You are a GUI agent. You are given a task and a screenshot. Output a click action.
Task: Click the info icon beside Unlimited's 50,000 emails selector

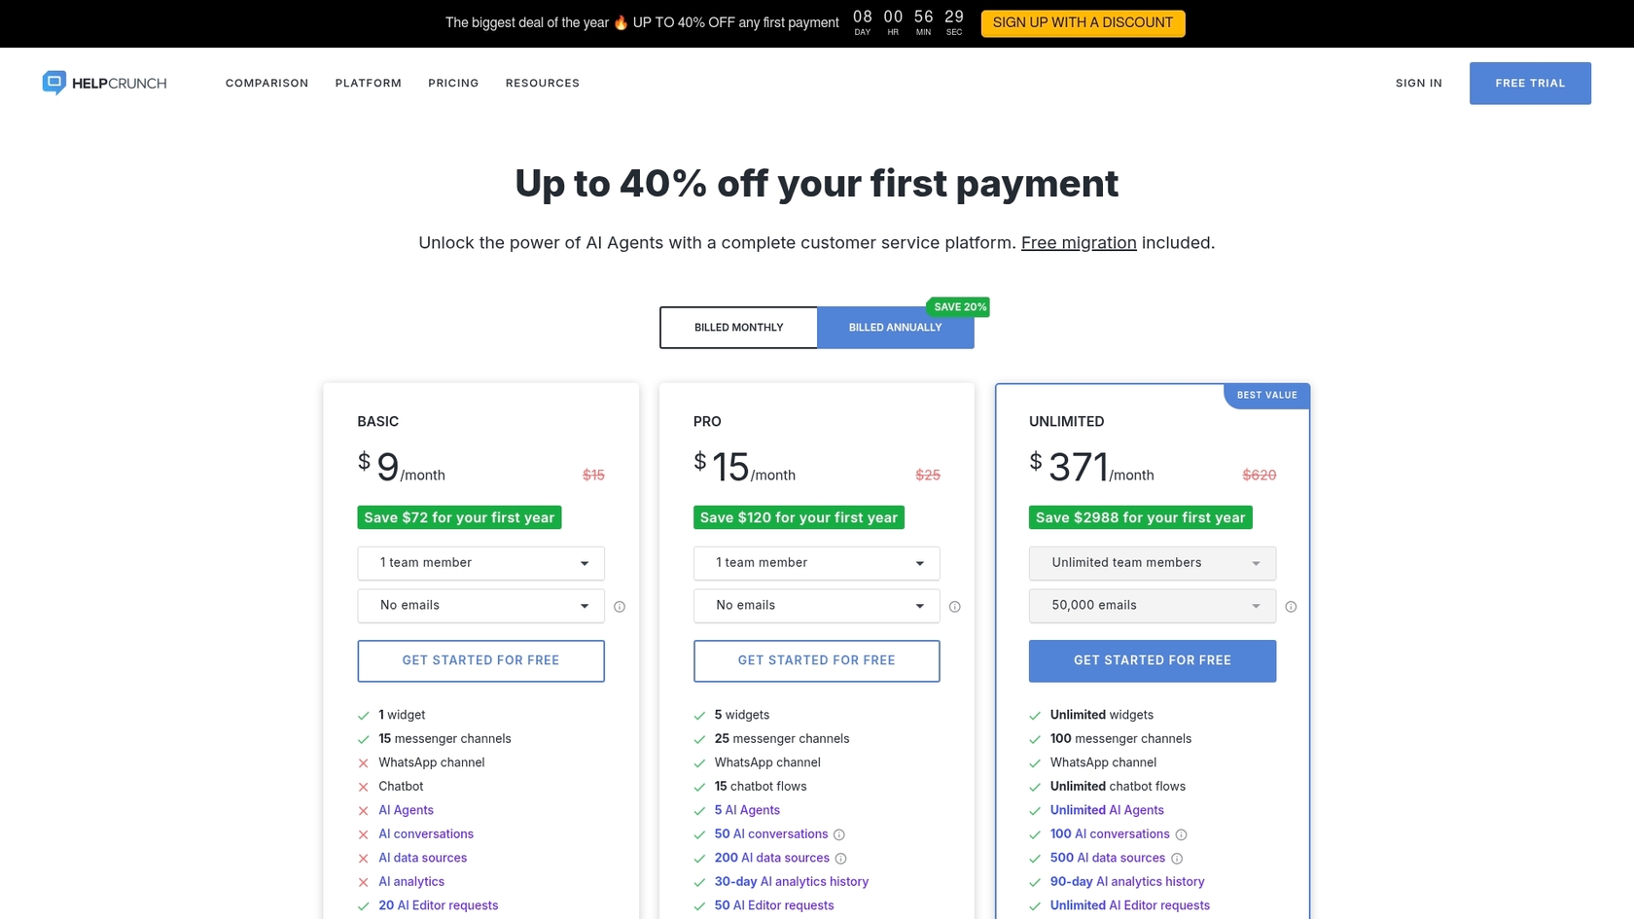coord(1291,606)
